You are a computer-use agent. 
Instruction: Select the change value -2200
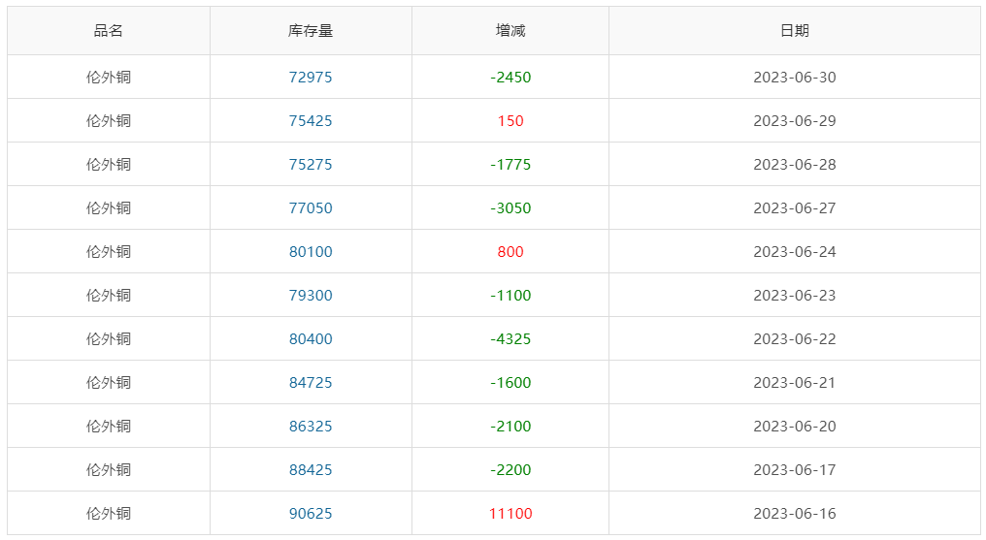[510, 469]
